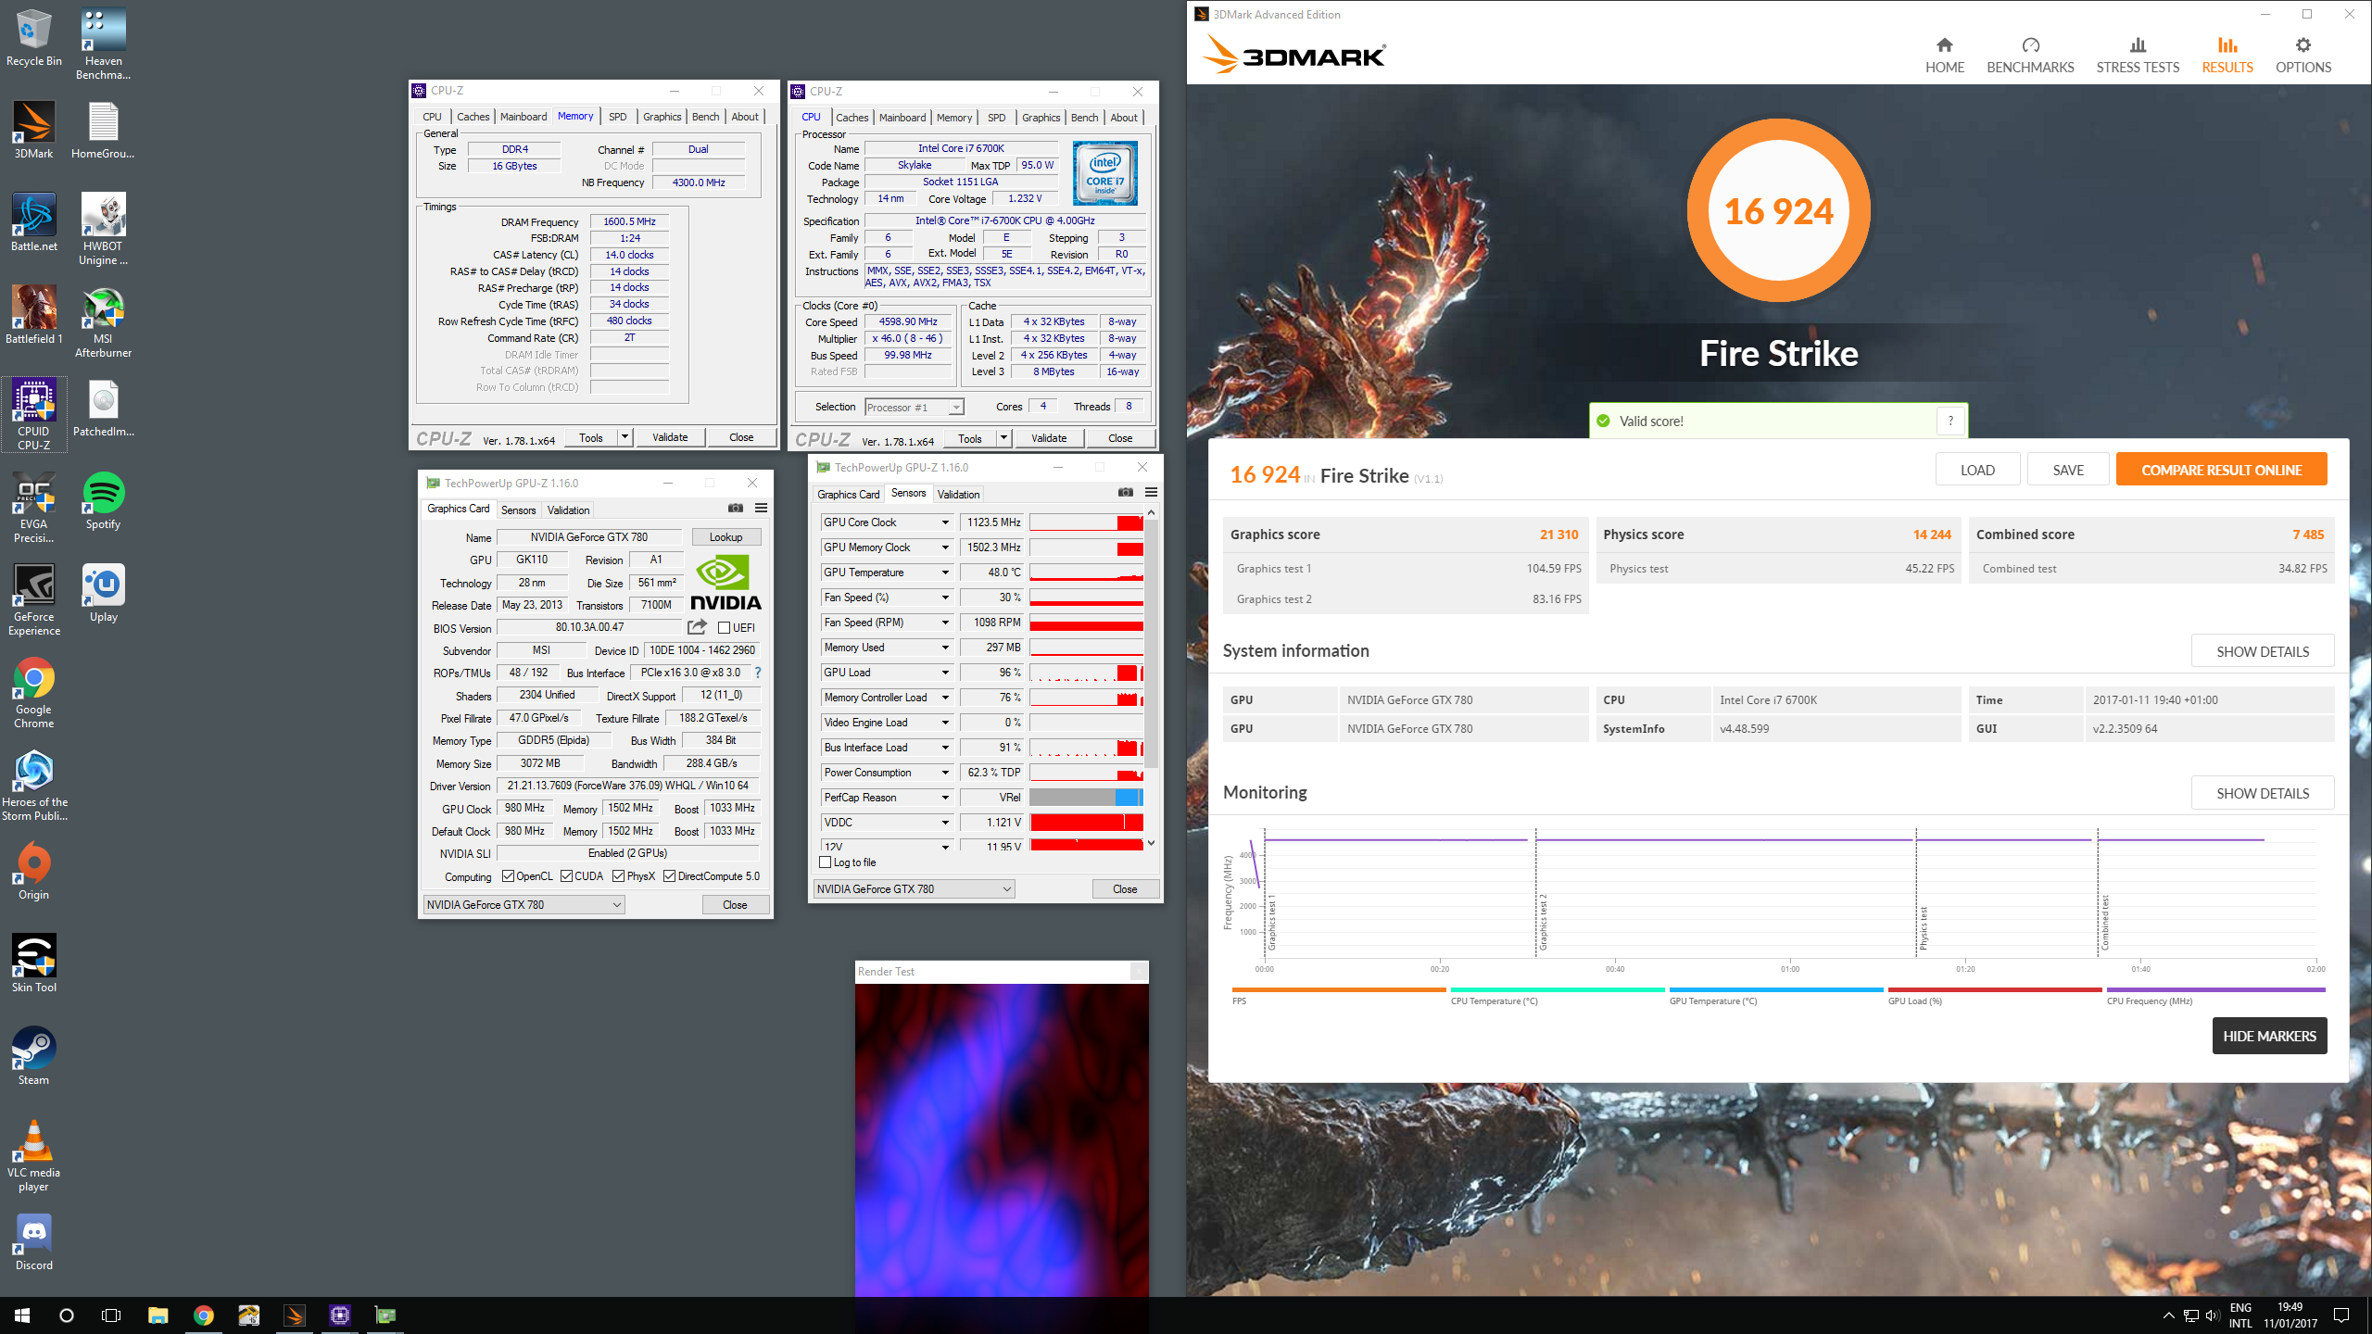This screenshot has width=2372, height=1334.
Task: Expand GPU Temperature sensor dropdown
Action: coord(945,573)
